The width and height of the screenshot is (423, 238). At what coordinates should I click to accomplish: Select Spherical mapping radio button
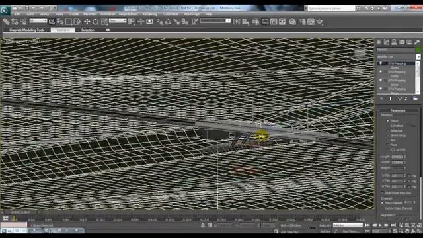(388, 131)
